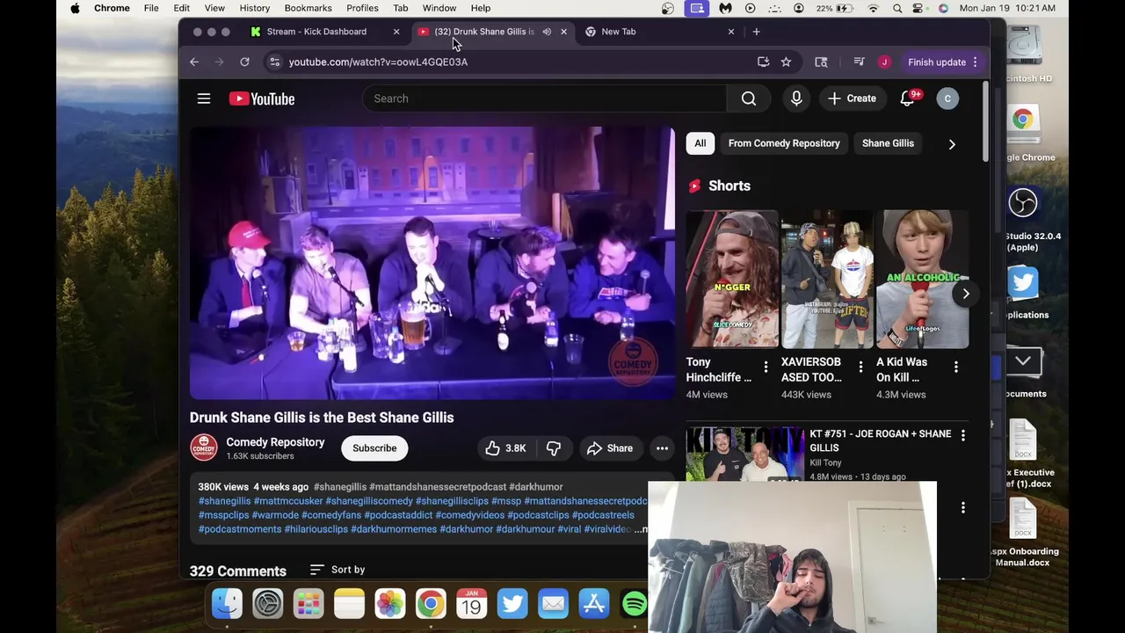Open Mail app from the Dock
The height and width of the screenshot is (633, 1125).
tap(554, 603)
